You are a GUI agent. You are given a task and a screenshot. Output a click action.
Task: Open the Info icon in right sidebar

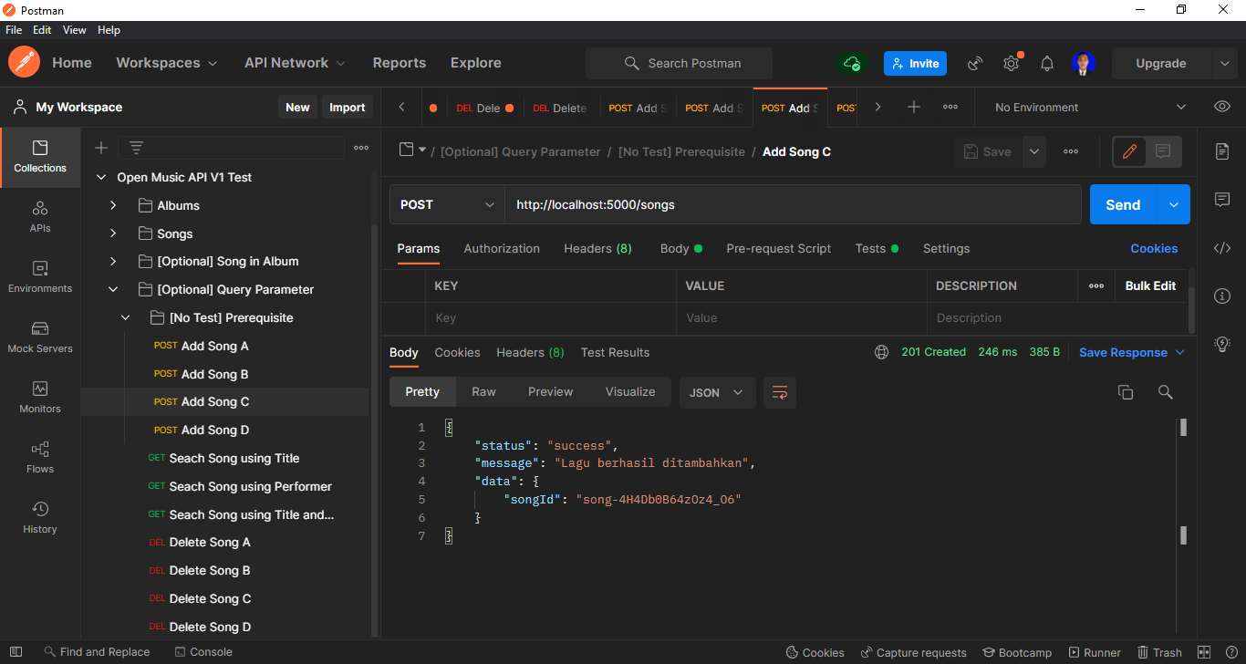tap(1222, 296)
